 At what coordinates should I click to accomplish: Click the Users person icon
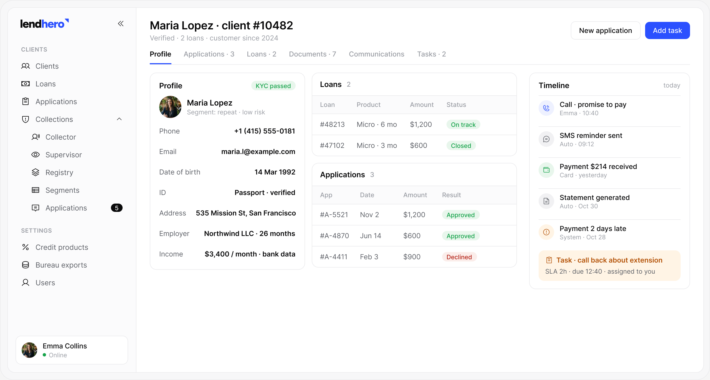tap(26, 283)
